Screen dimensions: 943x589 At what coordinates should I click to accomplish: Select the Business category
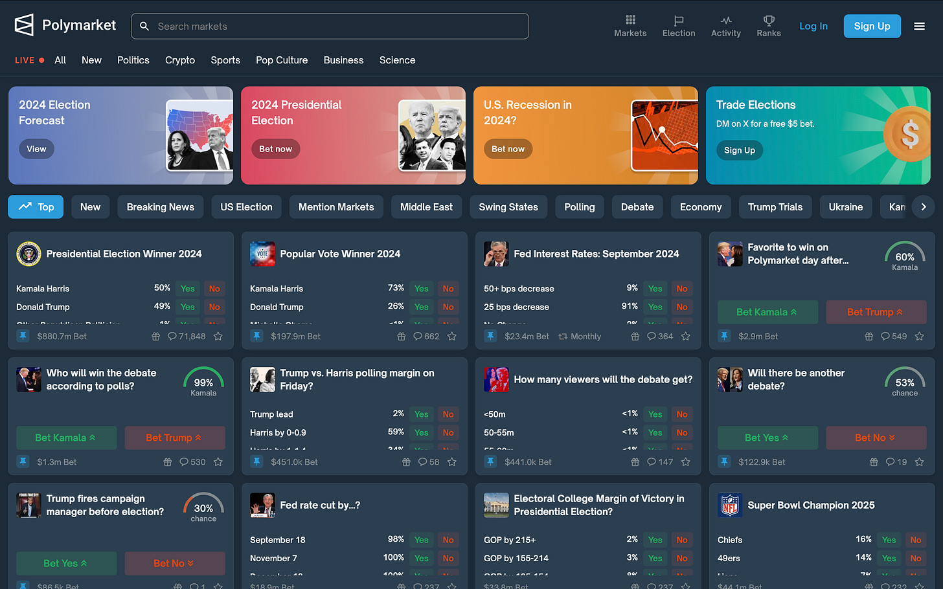343,60
